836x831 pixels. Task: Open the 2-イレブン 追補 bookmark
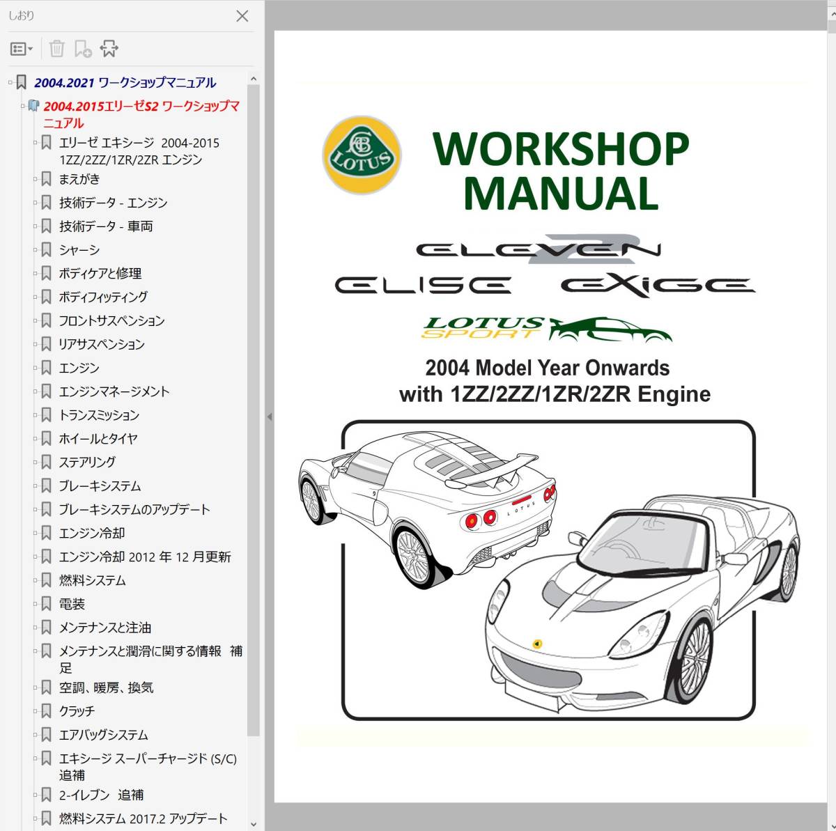point(102,795)
